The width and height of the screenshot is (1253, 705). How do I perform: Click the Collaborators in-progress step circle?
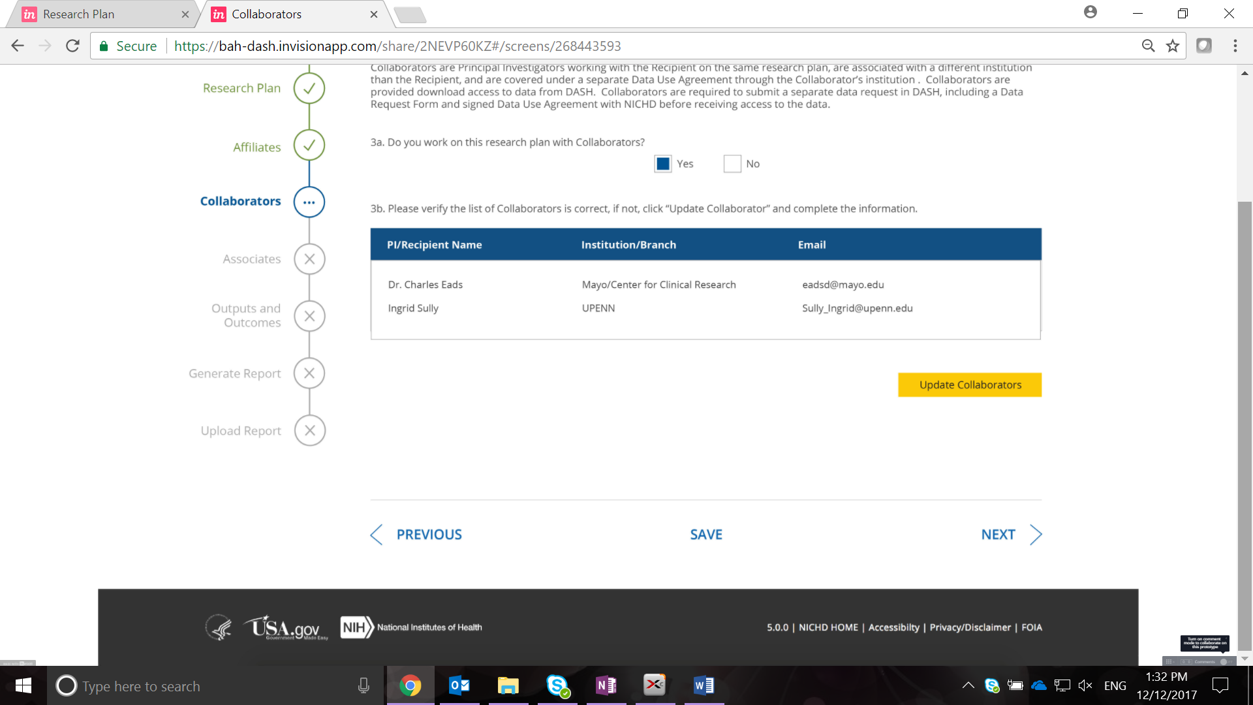click(309, 202)
